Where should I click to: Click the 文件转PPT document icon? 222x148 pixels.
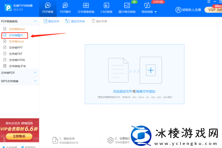[x=5, y=47]
